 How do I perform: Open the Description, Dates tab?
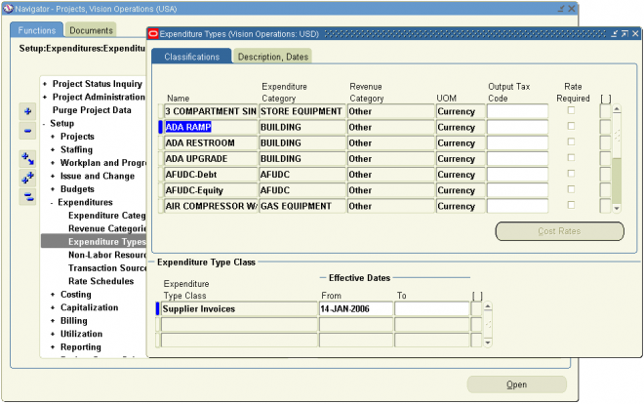click(272, 57)
